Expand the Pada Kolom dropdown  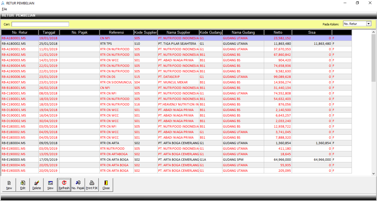tap(368, 24)
